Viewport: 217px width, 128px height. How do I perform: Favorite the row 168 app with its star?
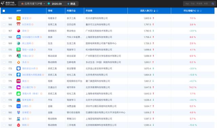point(41,37)
